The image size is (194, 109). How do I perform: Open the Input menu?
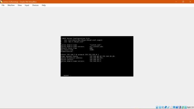pyautogui.click(x=27, y=5)
